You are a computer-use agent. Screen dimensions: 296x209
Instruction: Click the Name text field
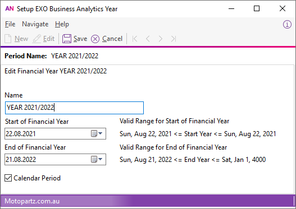(x=74, y=108)
